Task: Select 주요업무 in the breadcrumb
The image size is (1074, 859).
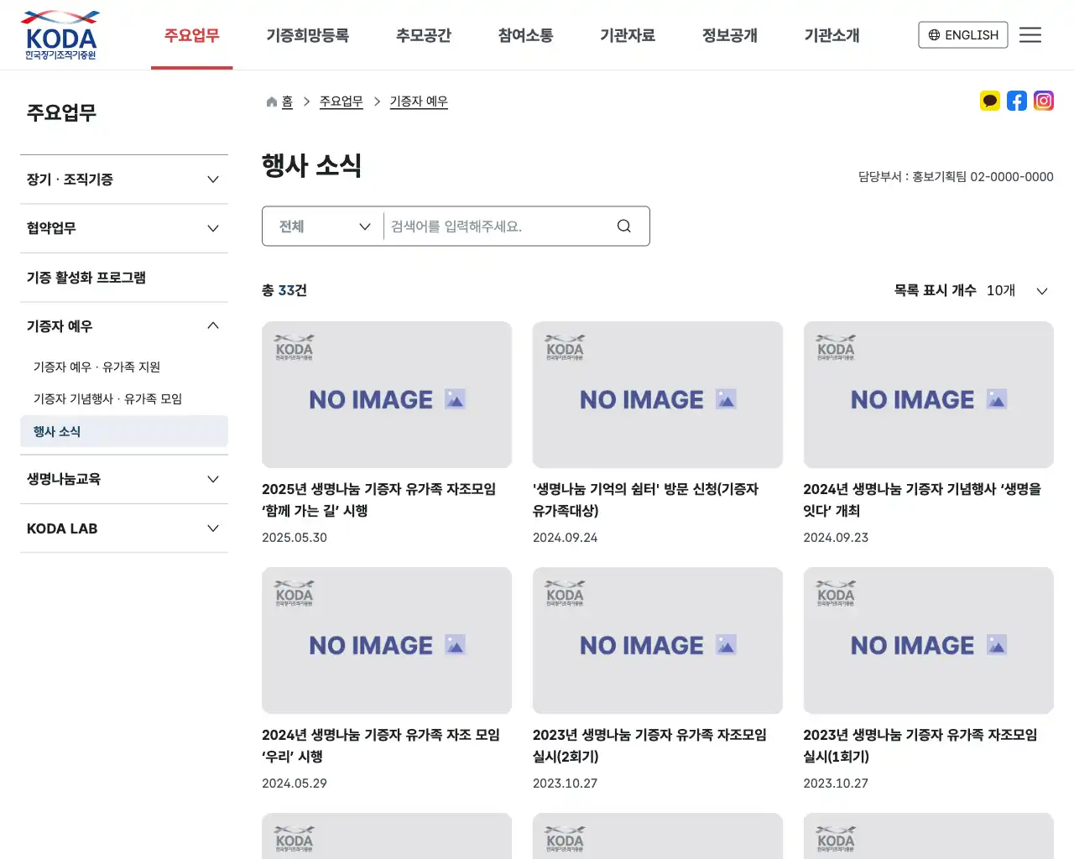Action: [341, 101]
